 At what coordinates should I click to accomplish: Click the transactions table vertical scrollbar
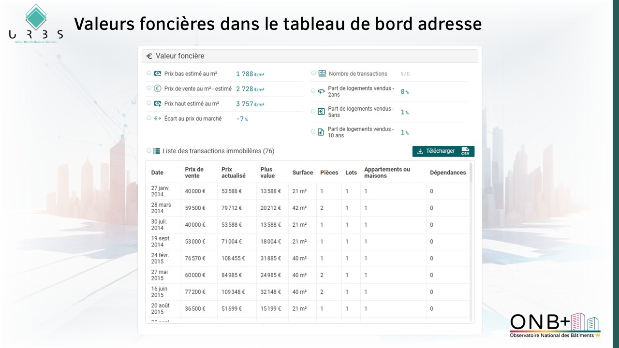[x=471, y=174]
